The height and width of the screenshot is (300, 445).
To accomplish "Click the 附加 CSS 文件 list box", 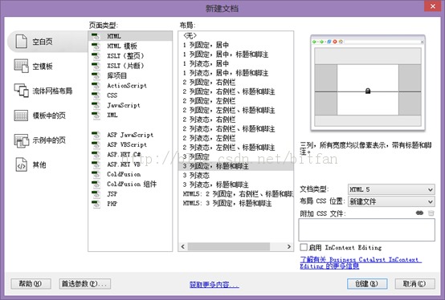I will click(x=366, y=229).
